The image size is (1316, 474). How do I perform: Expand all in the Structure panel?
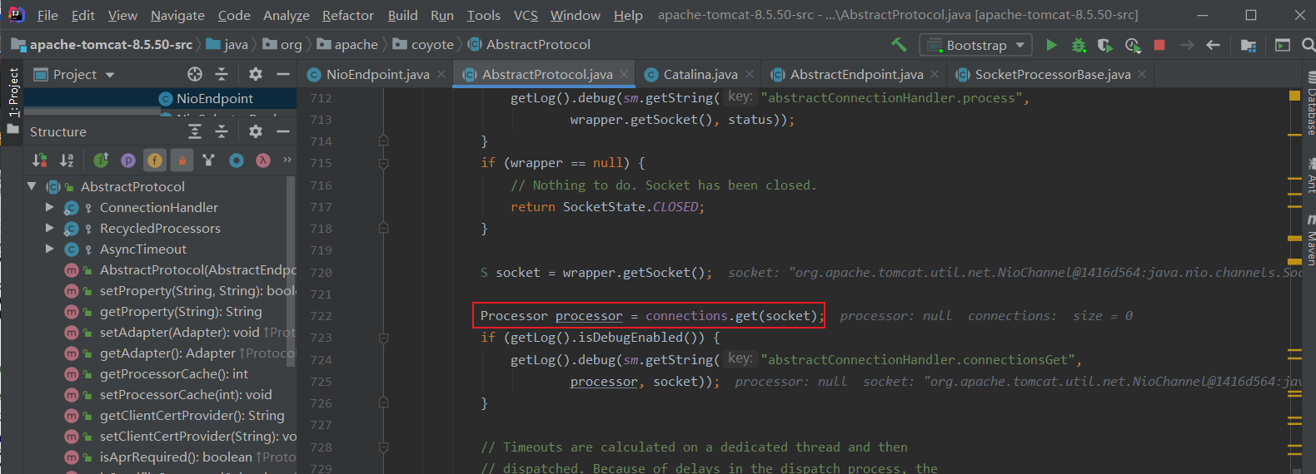pyautogui.click(x=195, y=131)
